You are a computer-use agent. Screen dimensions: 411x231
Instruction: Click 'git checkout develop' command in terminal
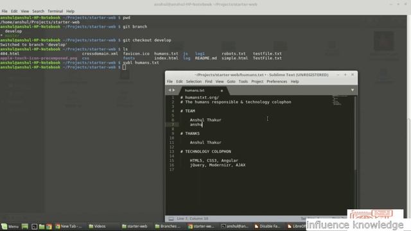click(x=147, y=40)
